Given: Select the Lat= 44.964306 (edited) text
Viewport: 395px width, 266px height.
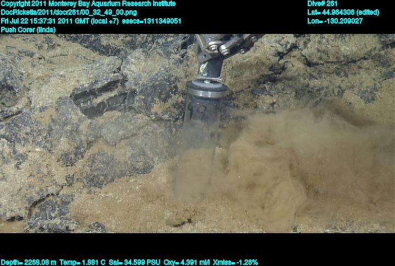Looking at the screenshot, I should 343,13.
